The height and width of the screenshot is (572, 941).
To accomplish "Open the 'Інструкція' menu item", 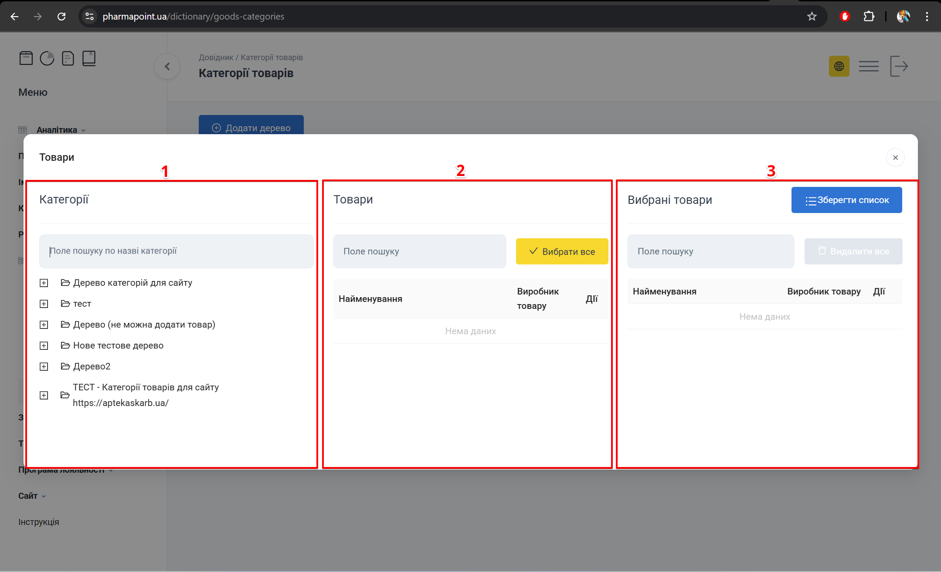I will click(x=39, y=522).
